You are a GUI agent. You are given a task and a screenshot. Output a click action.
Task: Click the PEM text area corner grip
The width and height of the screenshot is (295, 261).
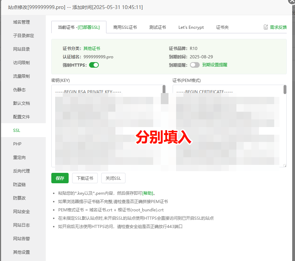point(285,166)
